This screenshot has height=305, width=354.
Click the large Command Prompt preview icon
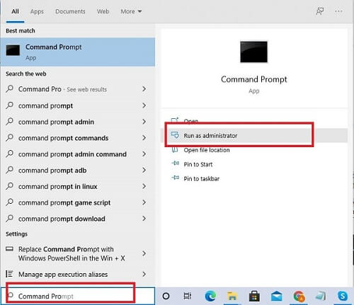tap(253, 52)
